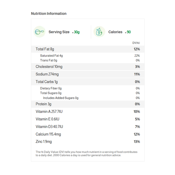Click the % Daily Value footnote text

[x=86, y=153]
